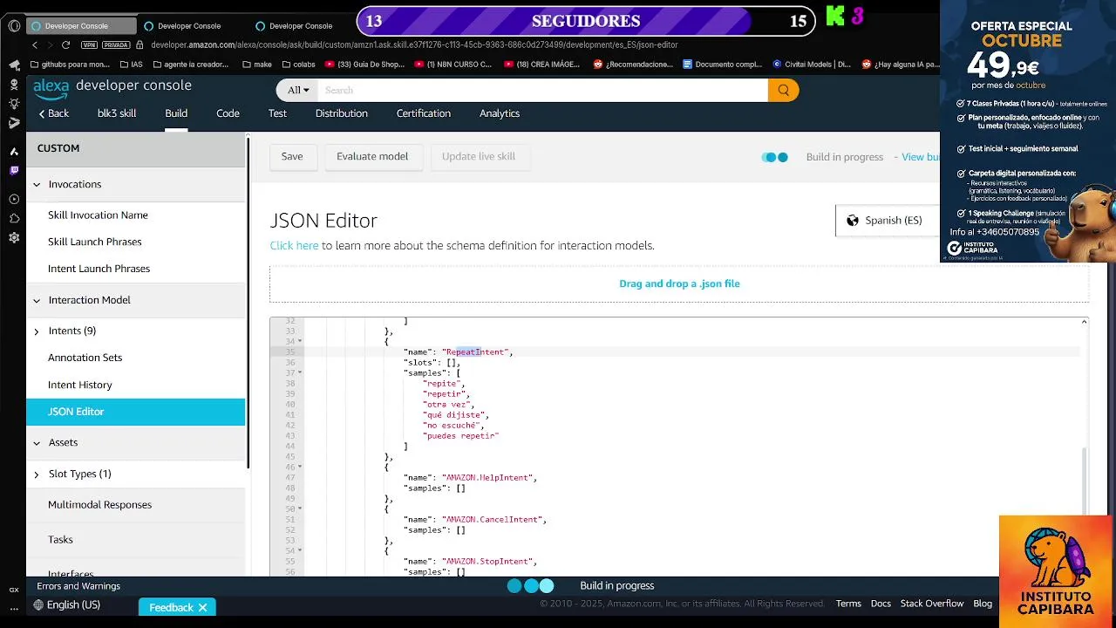The height and width of the screenshot is (628, 1116).
Task: Open 'Civitai Models' bookmark
Action: click(x=811, y=65)
